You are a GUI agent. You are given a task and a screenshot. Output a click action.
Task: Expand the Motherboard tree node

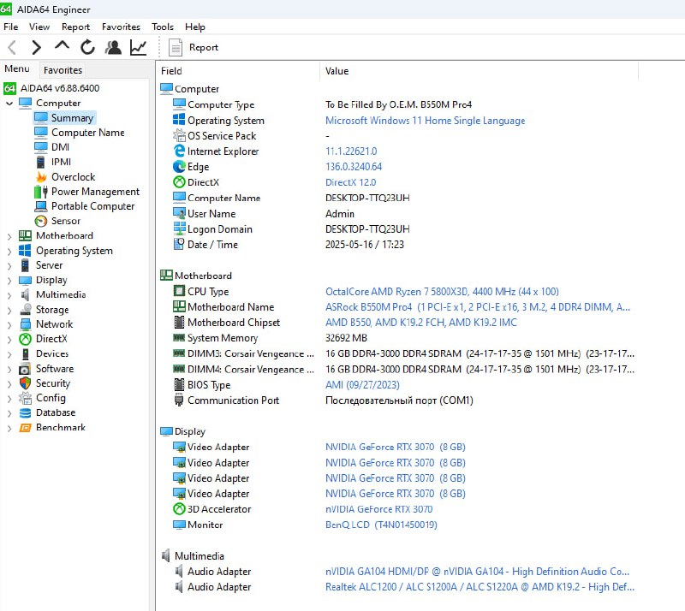tap(9, 236)
